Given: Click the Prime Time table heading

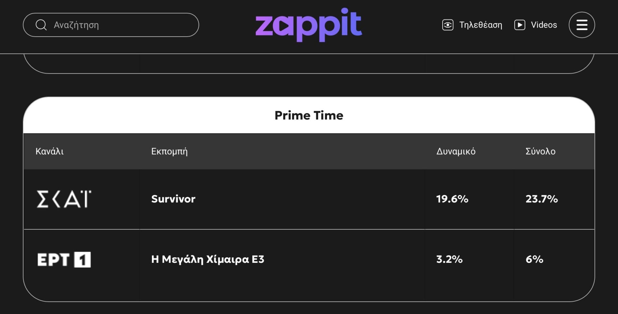Looking at the screenshot, I should click(309, 115).
